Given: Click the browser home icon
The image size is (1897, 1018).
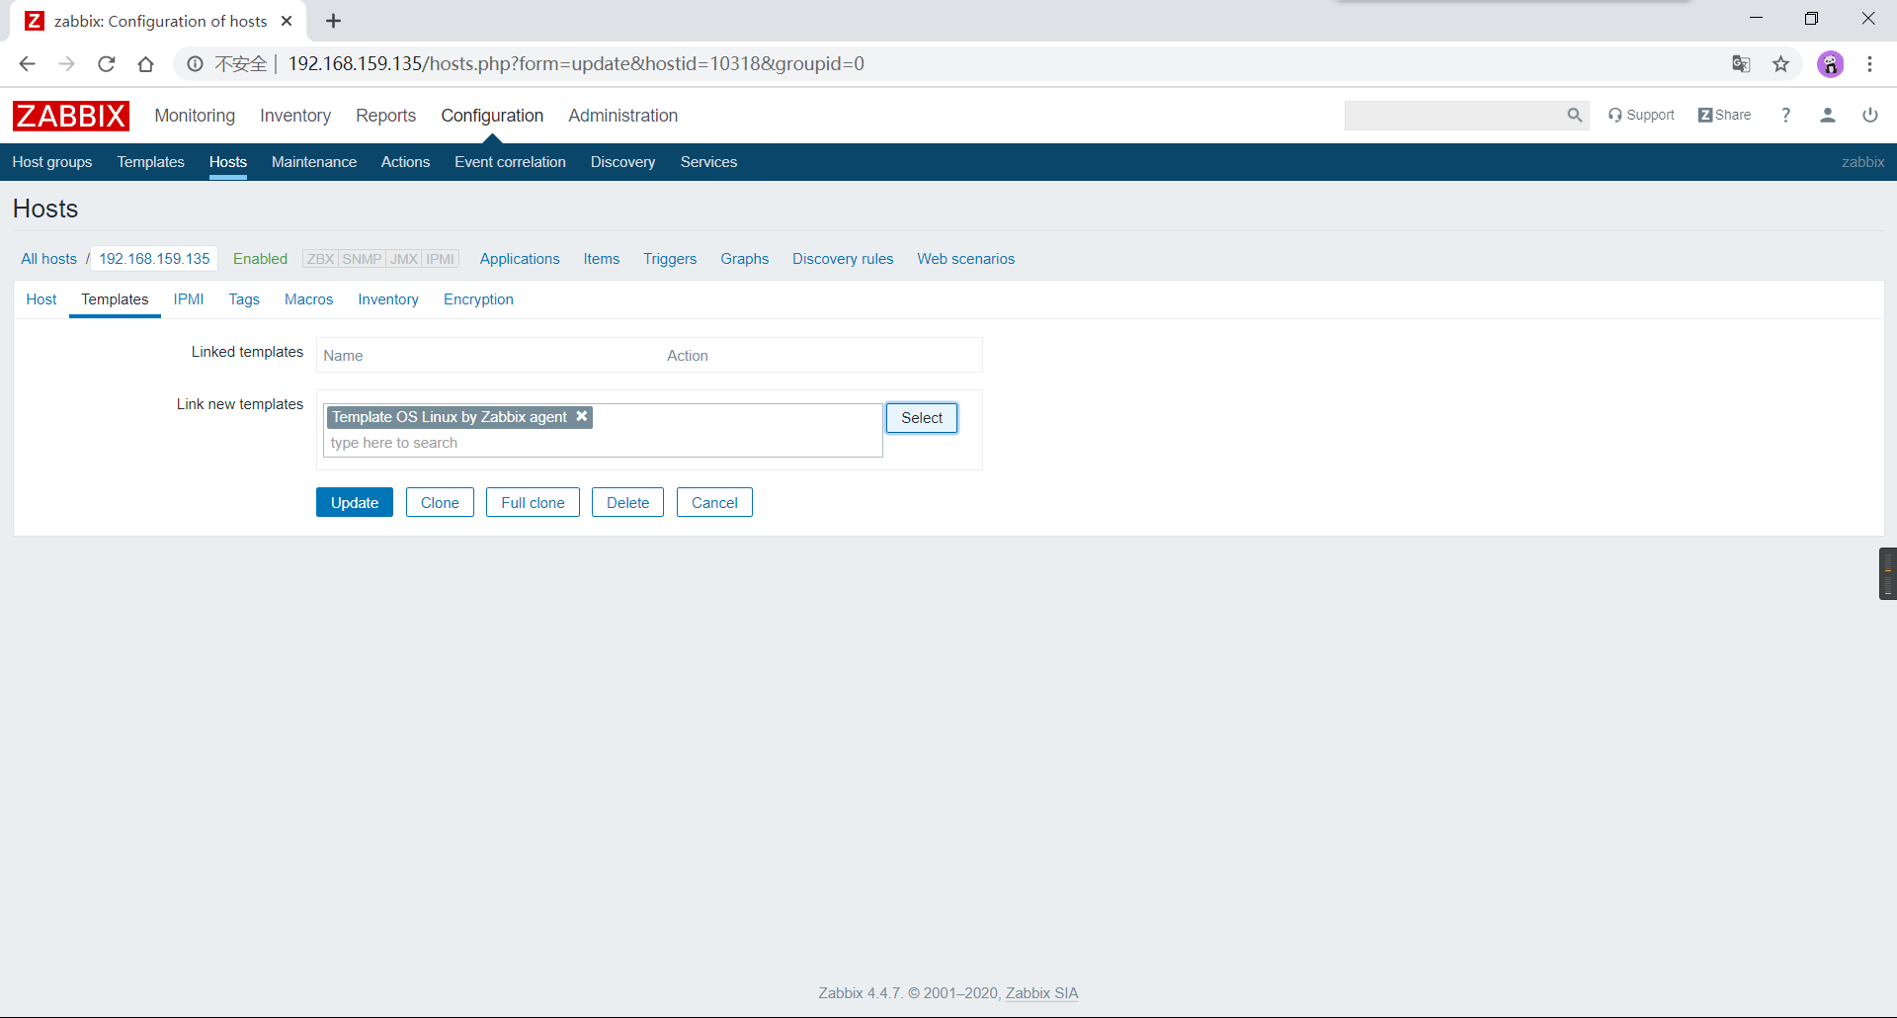Looking at the screenshot, I should click(x=146, y=64).
